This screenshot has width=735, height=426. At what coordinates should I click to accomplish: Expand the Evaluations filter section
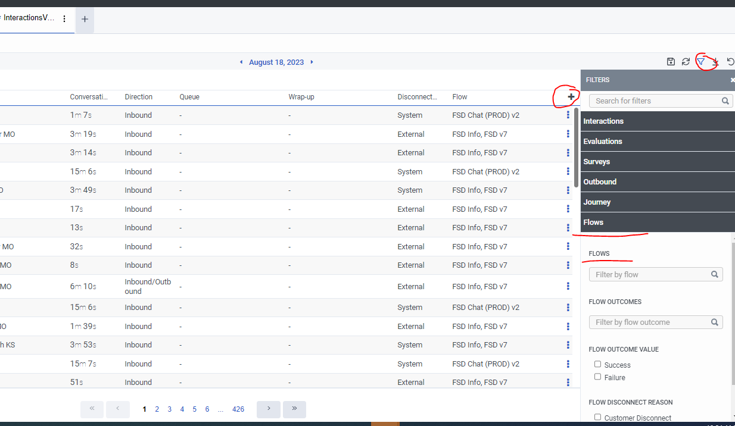(658, 142)
